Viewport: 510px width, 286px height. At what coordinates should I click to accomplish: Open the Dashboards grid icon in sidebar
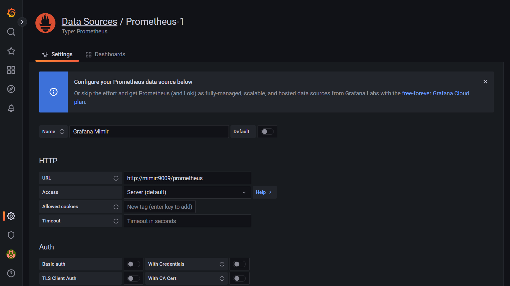[x=11, y=70]
